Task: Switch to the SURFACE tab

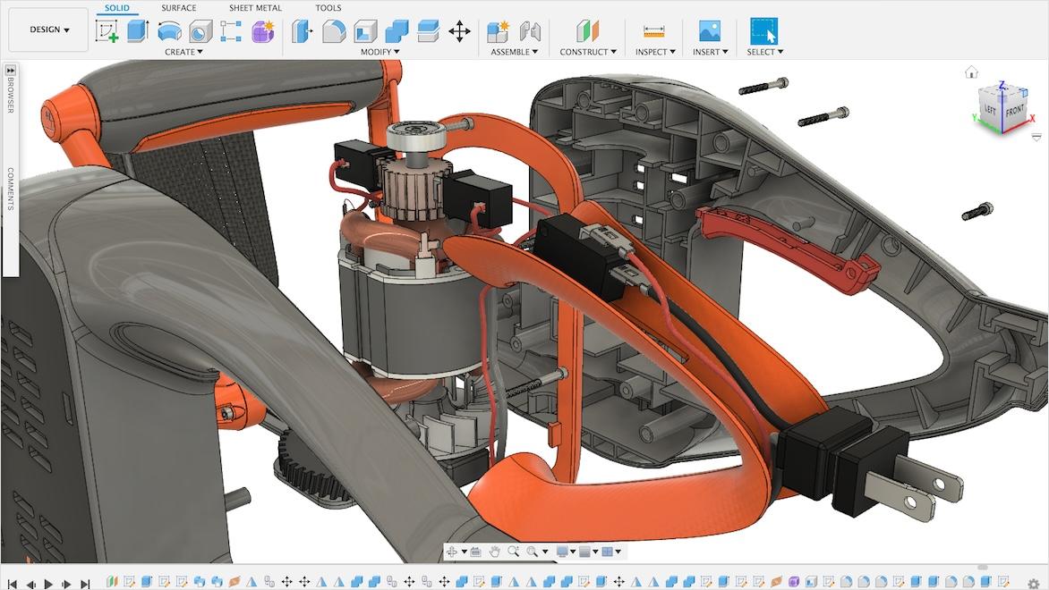Action: tap(178, 8)
